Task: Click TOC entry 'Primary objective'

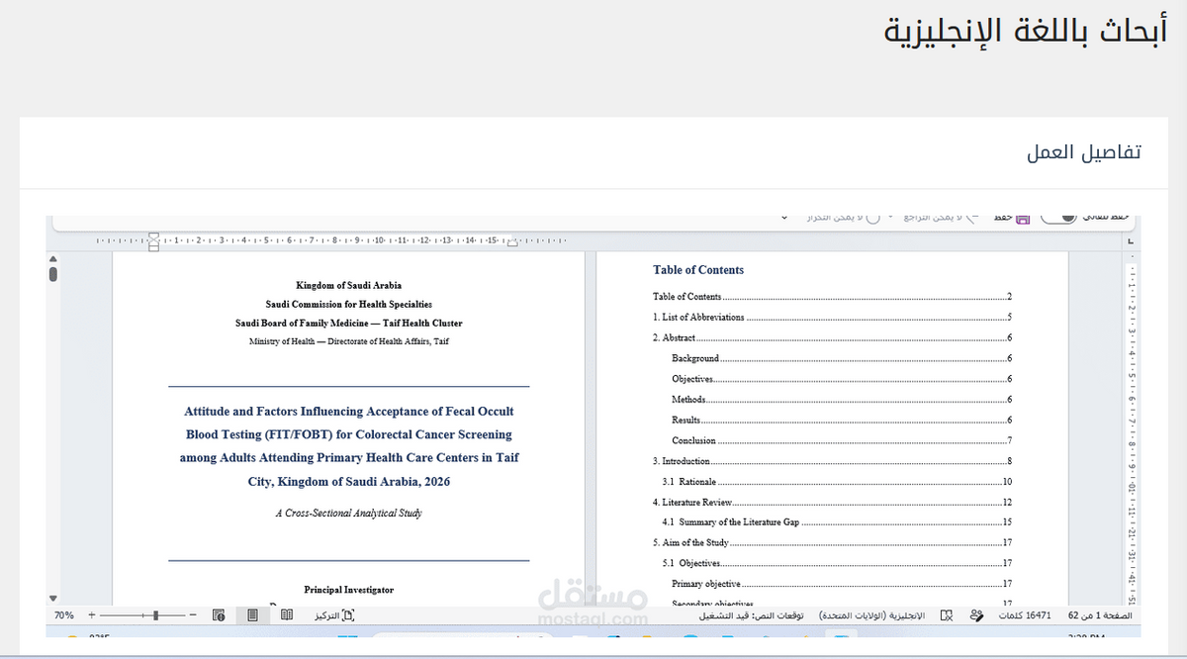Action: pyautogui.click(x=705, y=583)
